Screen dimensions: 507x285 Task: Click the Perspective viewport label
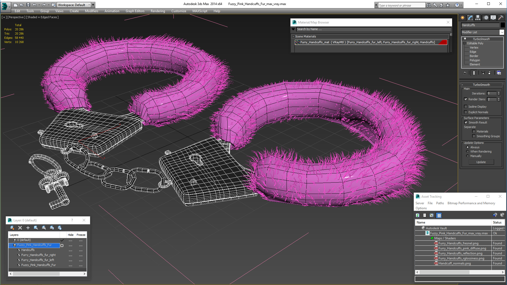click(16, 17)
